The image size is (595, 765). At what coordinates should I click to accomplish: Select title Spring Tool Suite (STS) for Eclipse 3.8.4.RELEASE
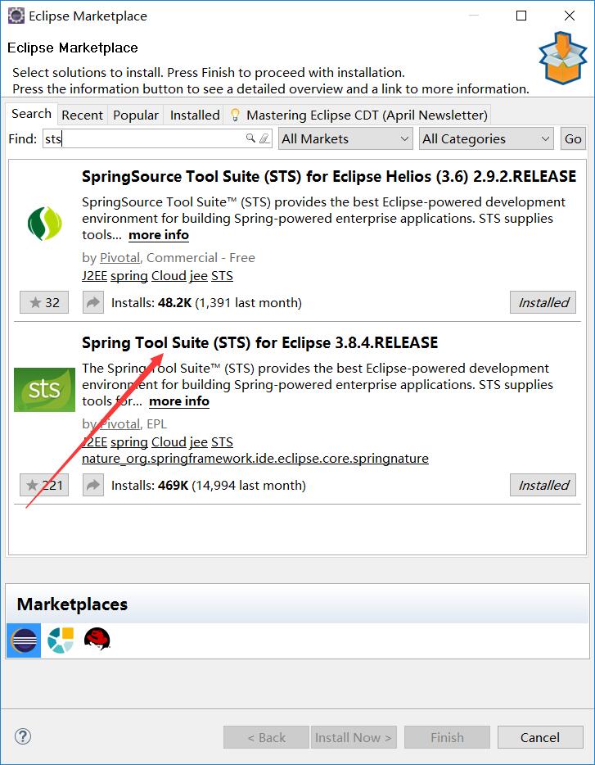259,342
